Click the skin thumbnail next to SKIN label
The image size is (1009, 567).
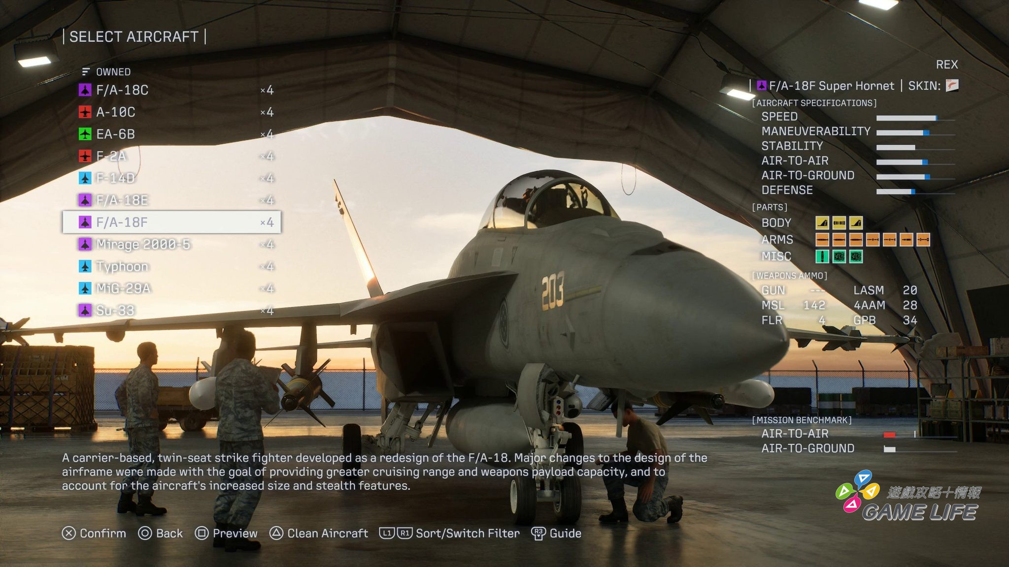(x=952, y=86)
